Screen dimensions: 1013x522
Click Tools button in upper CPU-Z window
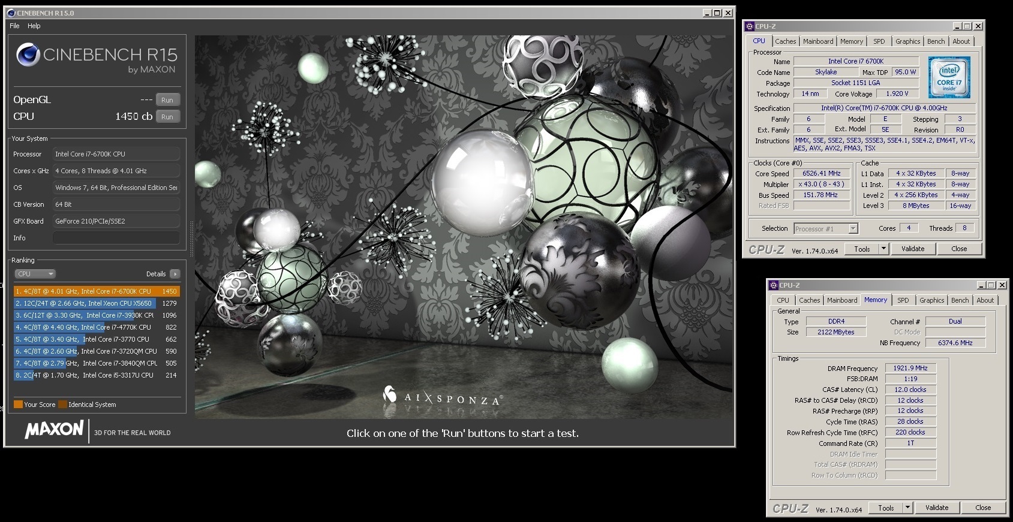tap(862, 249)
